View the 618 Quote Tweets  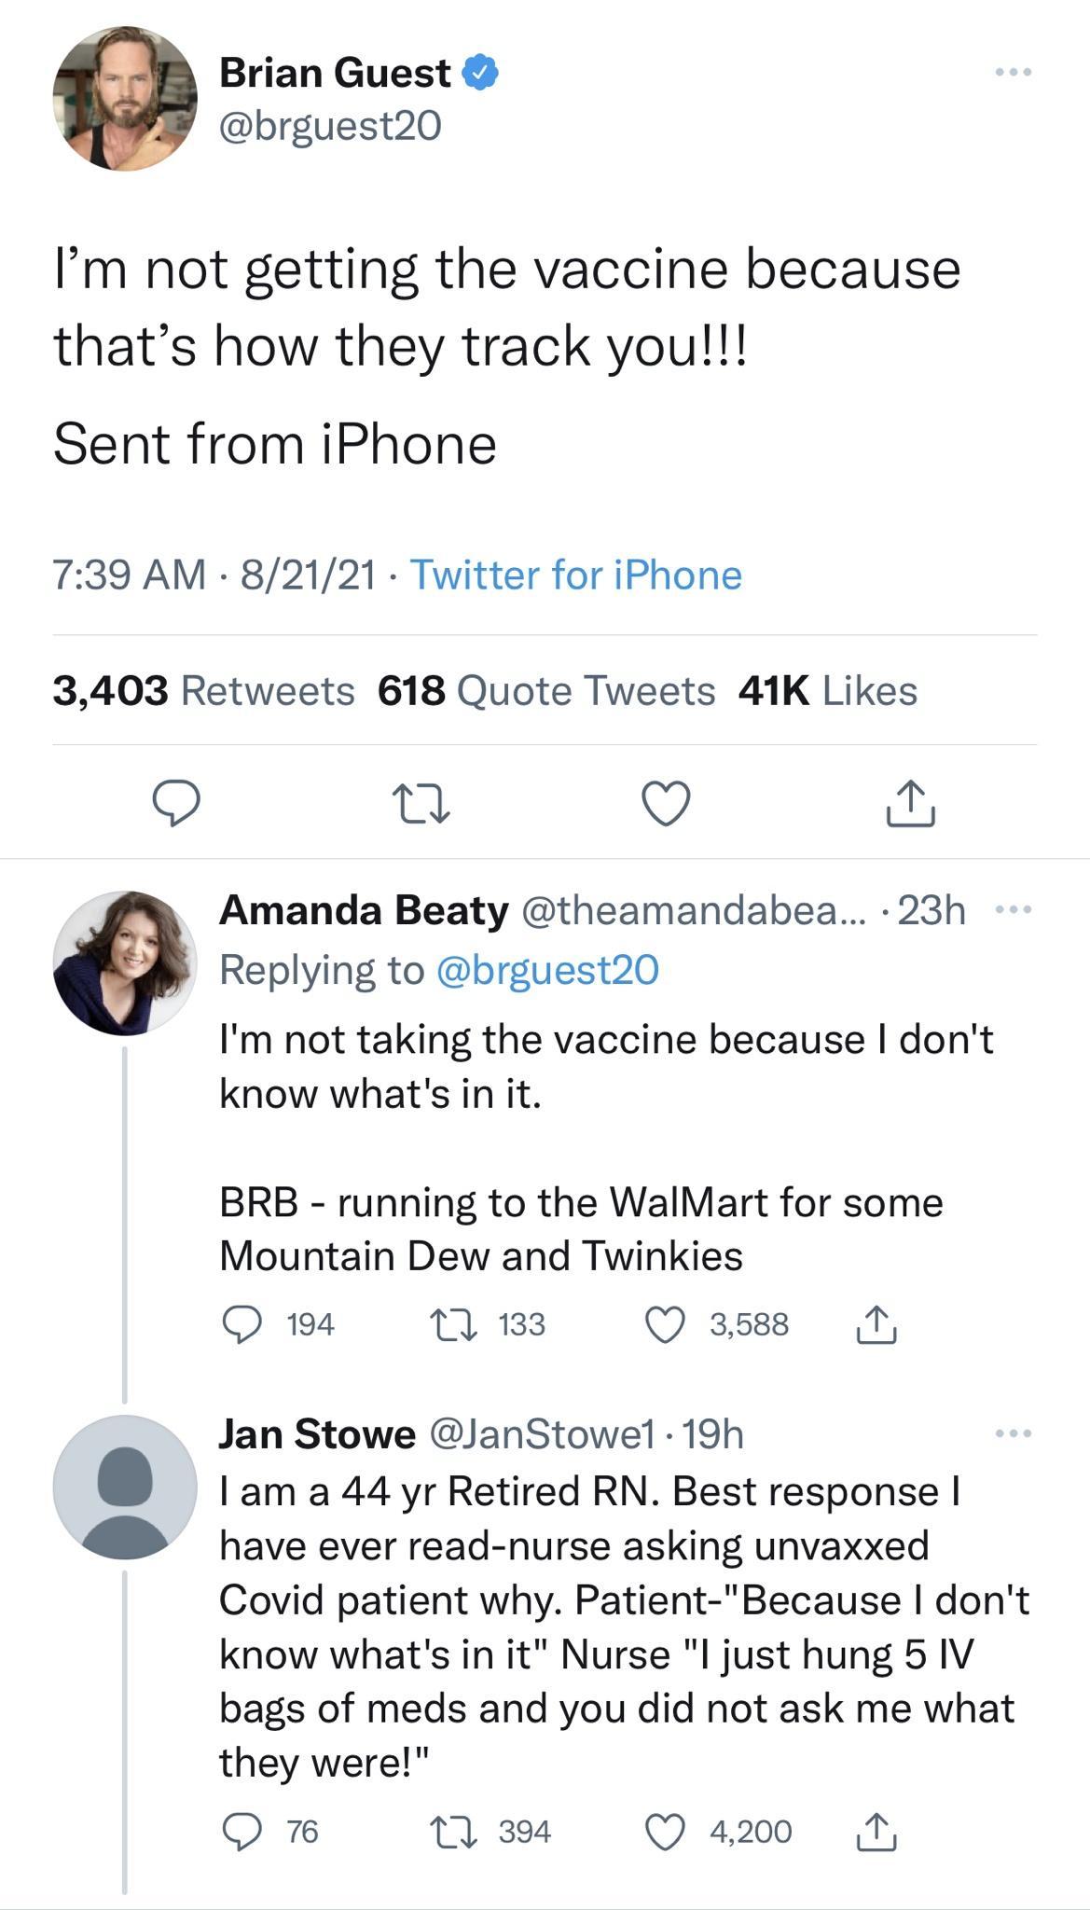pos(546,691)
